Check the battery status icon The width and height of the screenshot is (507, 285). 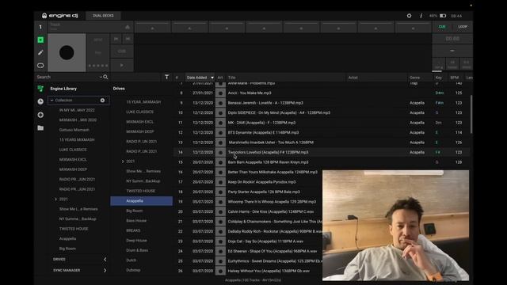point(443,16)
